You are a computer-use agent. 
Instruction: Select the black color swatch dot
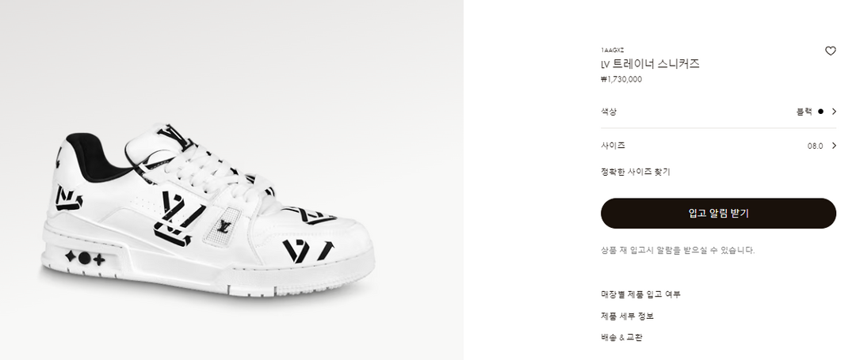pyautogui.click(x=820, y=112)
